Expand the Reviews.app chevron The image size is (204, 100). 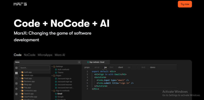click(x=20, y=81)
